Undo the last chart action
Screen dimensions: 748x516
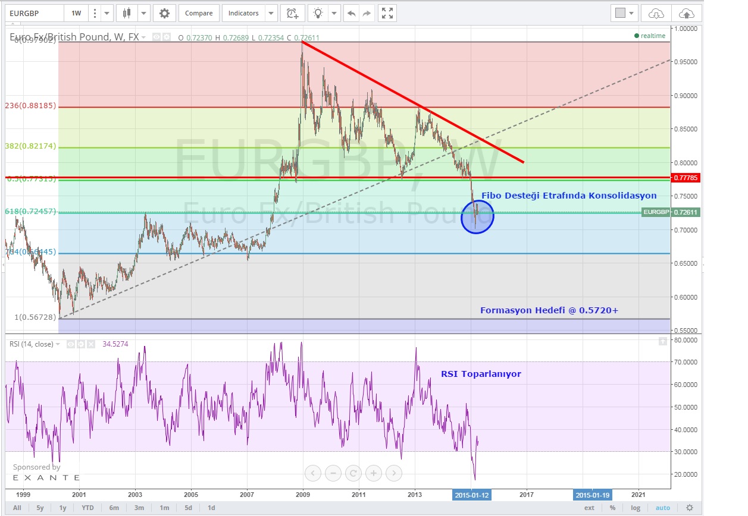351,13
